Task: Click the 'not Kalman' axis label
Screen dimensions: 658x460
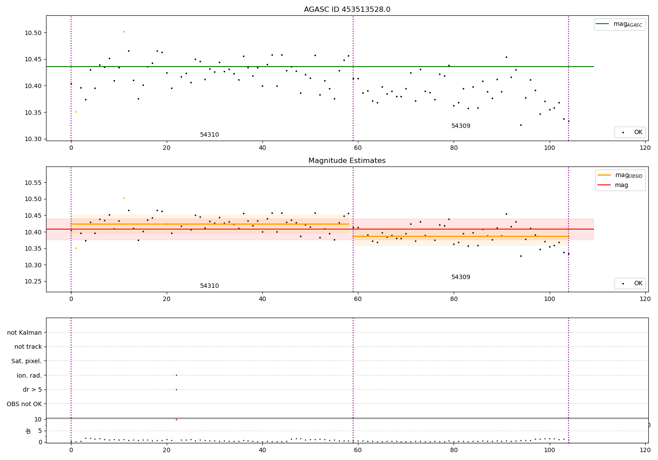Action: click(25, 333)
